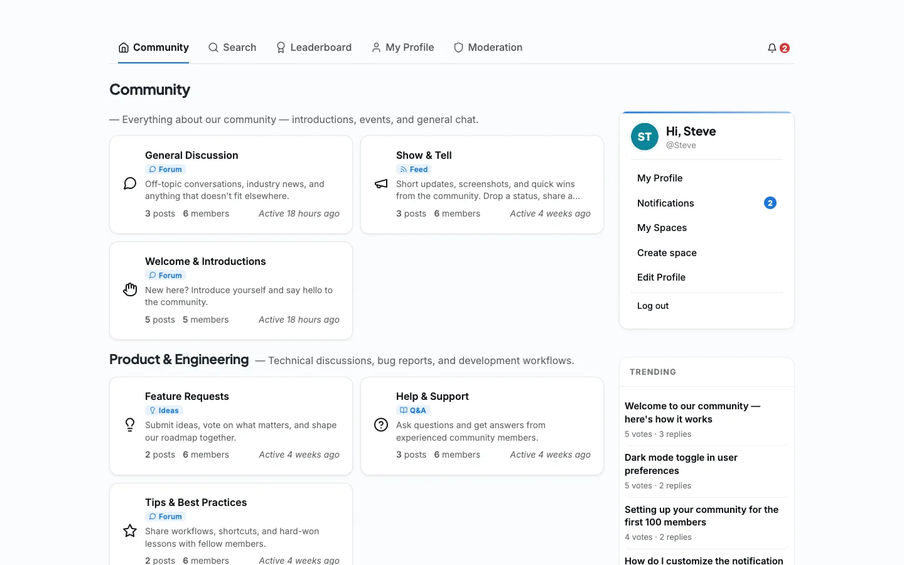Select Create space in the user panel
Screen dimensions: 904x565
coord(707,252)
